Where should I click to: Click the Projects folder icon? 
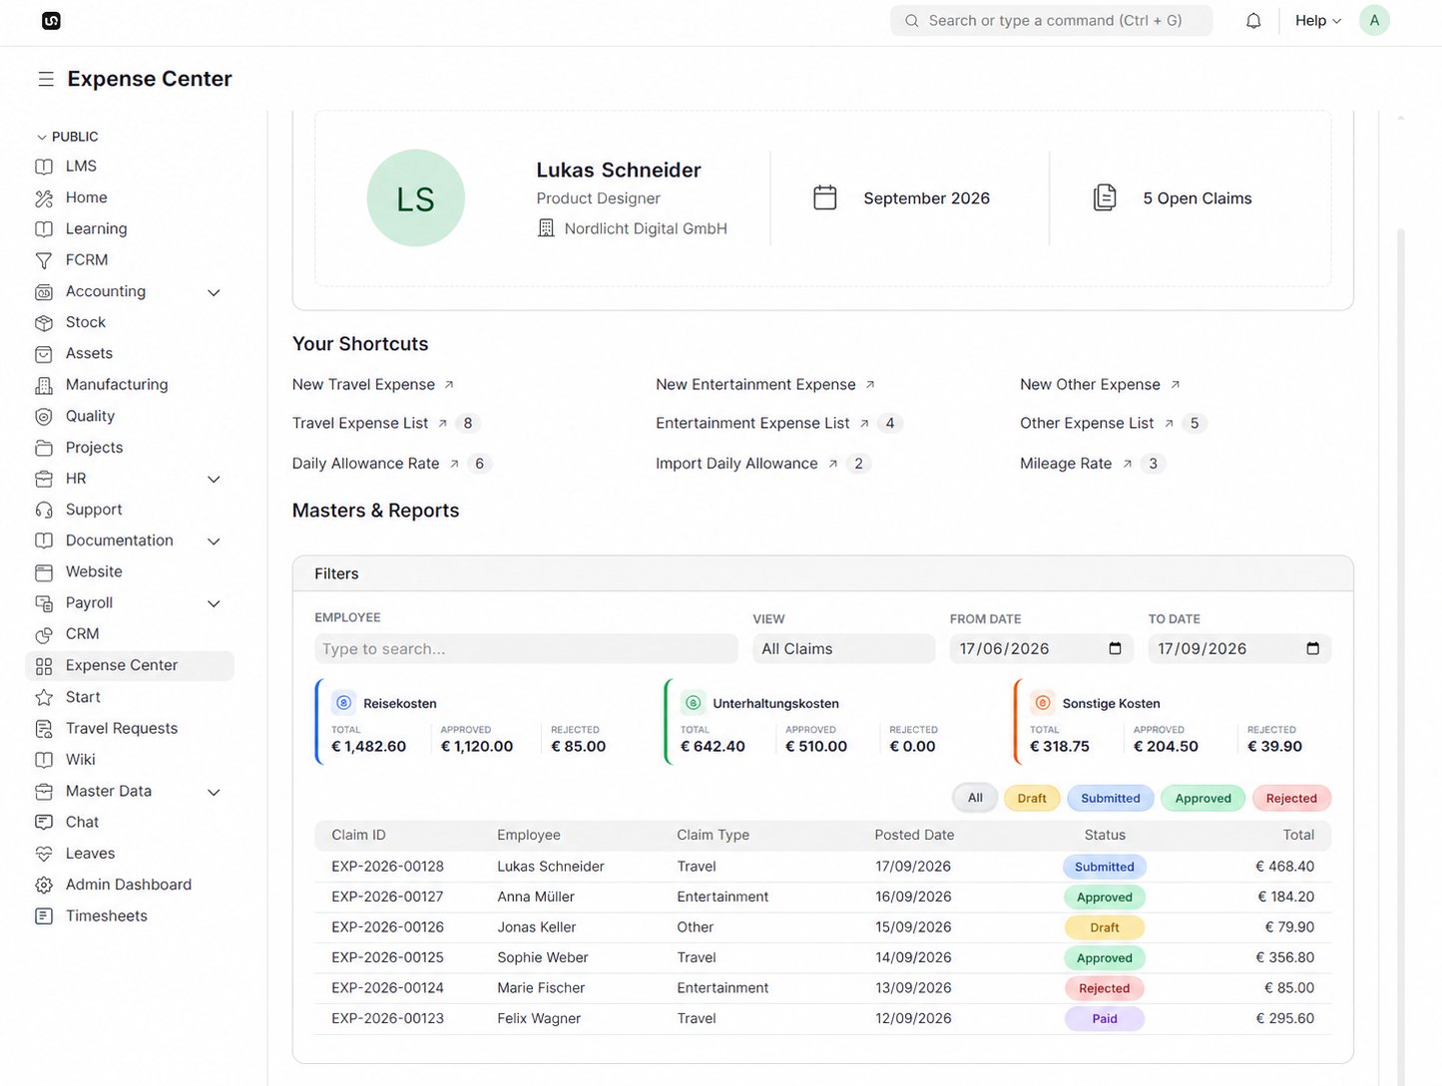click(44, 448)
